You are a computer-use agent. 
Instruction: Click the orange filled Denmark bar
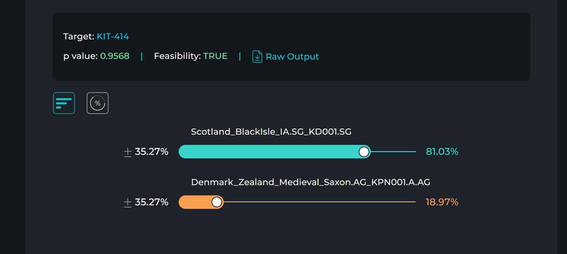point(194,202)
